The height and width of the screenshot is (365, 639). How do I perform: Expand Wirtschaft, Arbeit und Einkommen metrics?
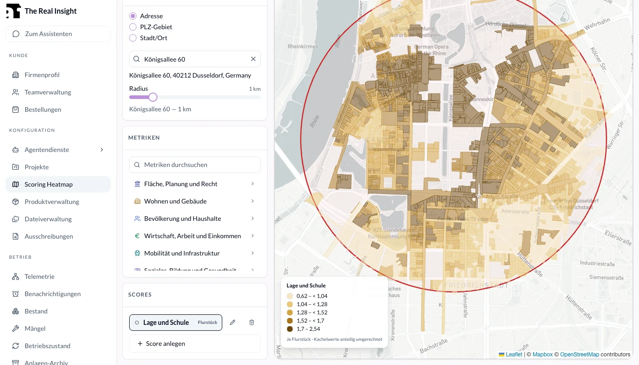tap(195, 236)
